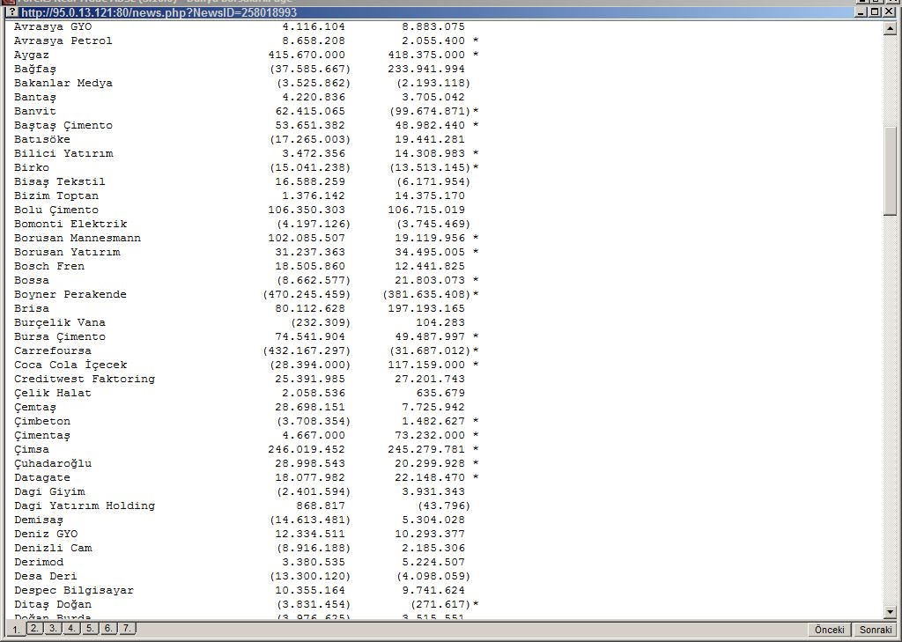Close the news window

click(x=888, y=11)
